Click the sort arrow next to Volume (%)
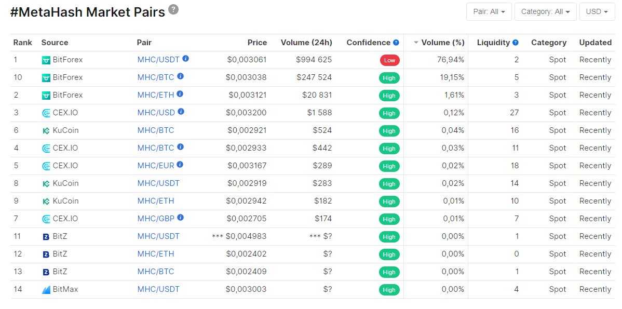Screen dimensions: 622x309 [416, 43]
